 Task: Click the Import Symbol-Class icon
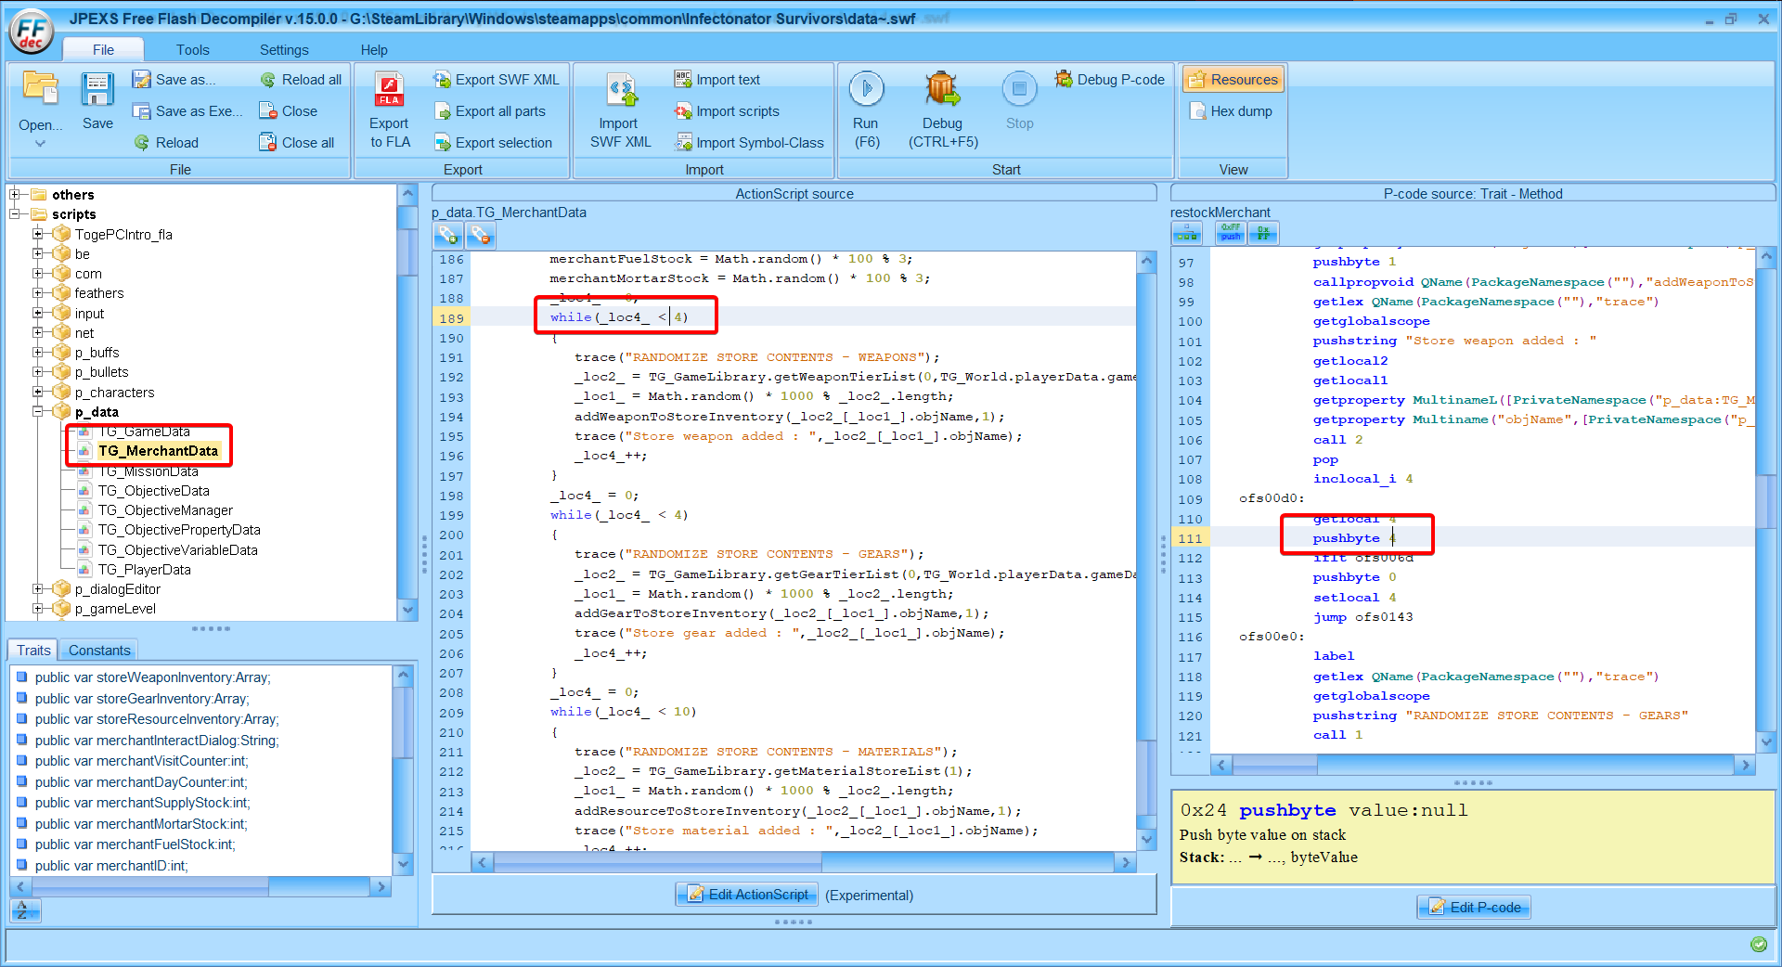(683, 143)
